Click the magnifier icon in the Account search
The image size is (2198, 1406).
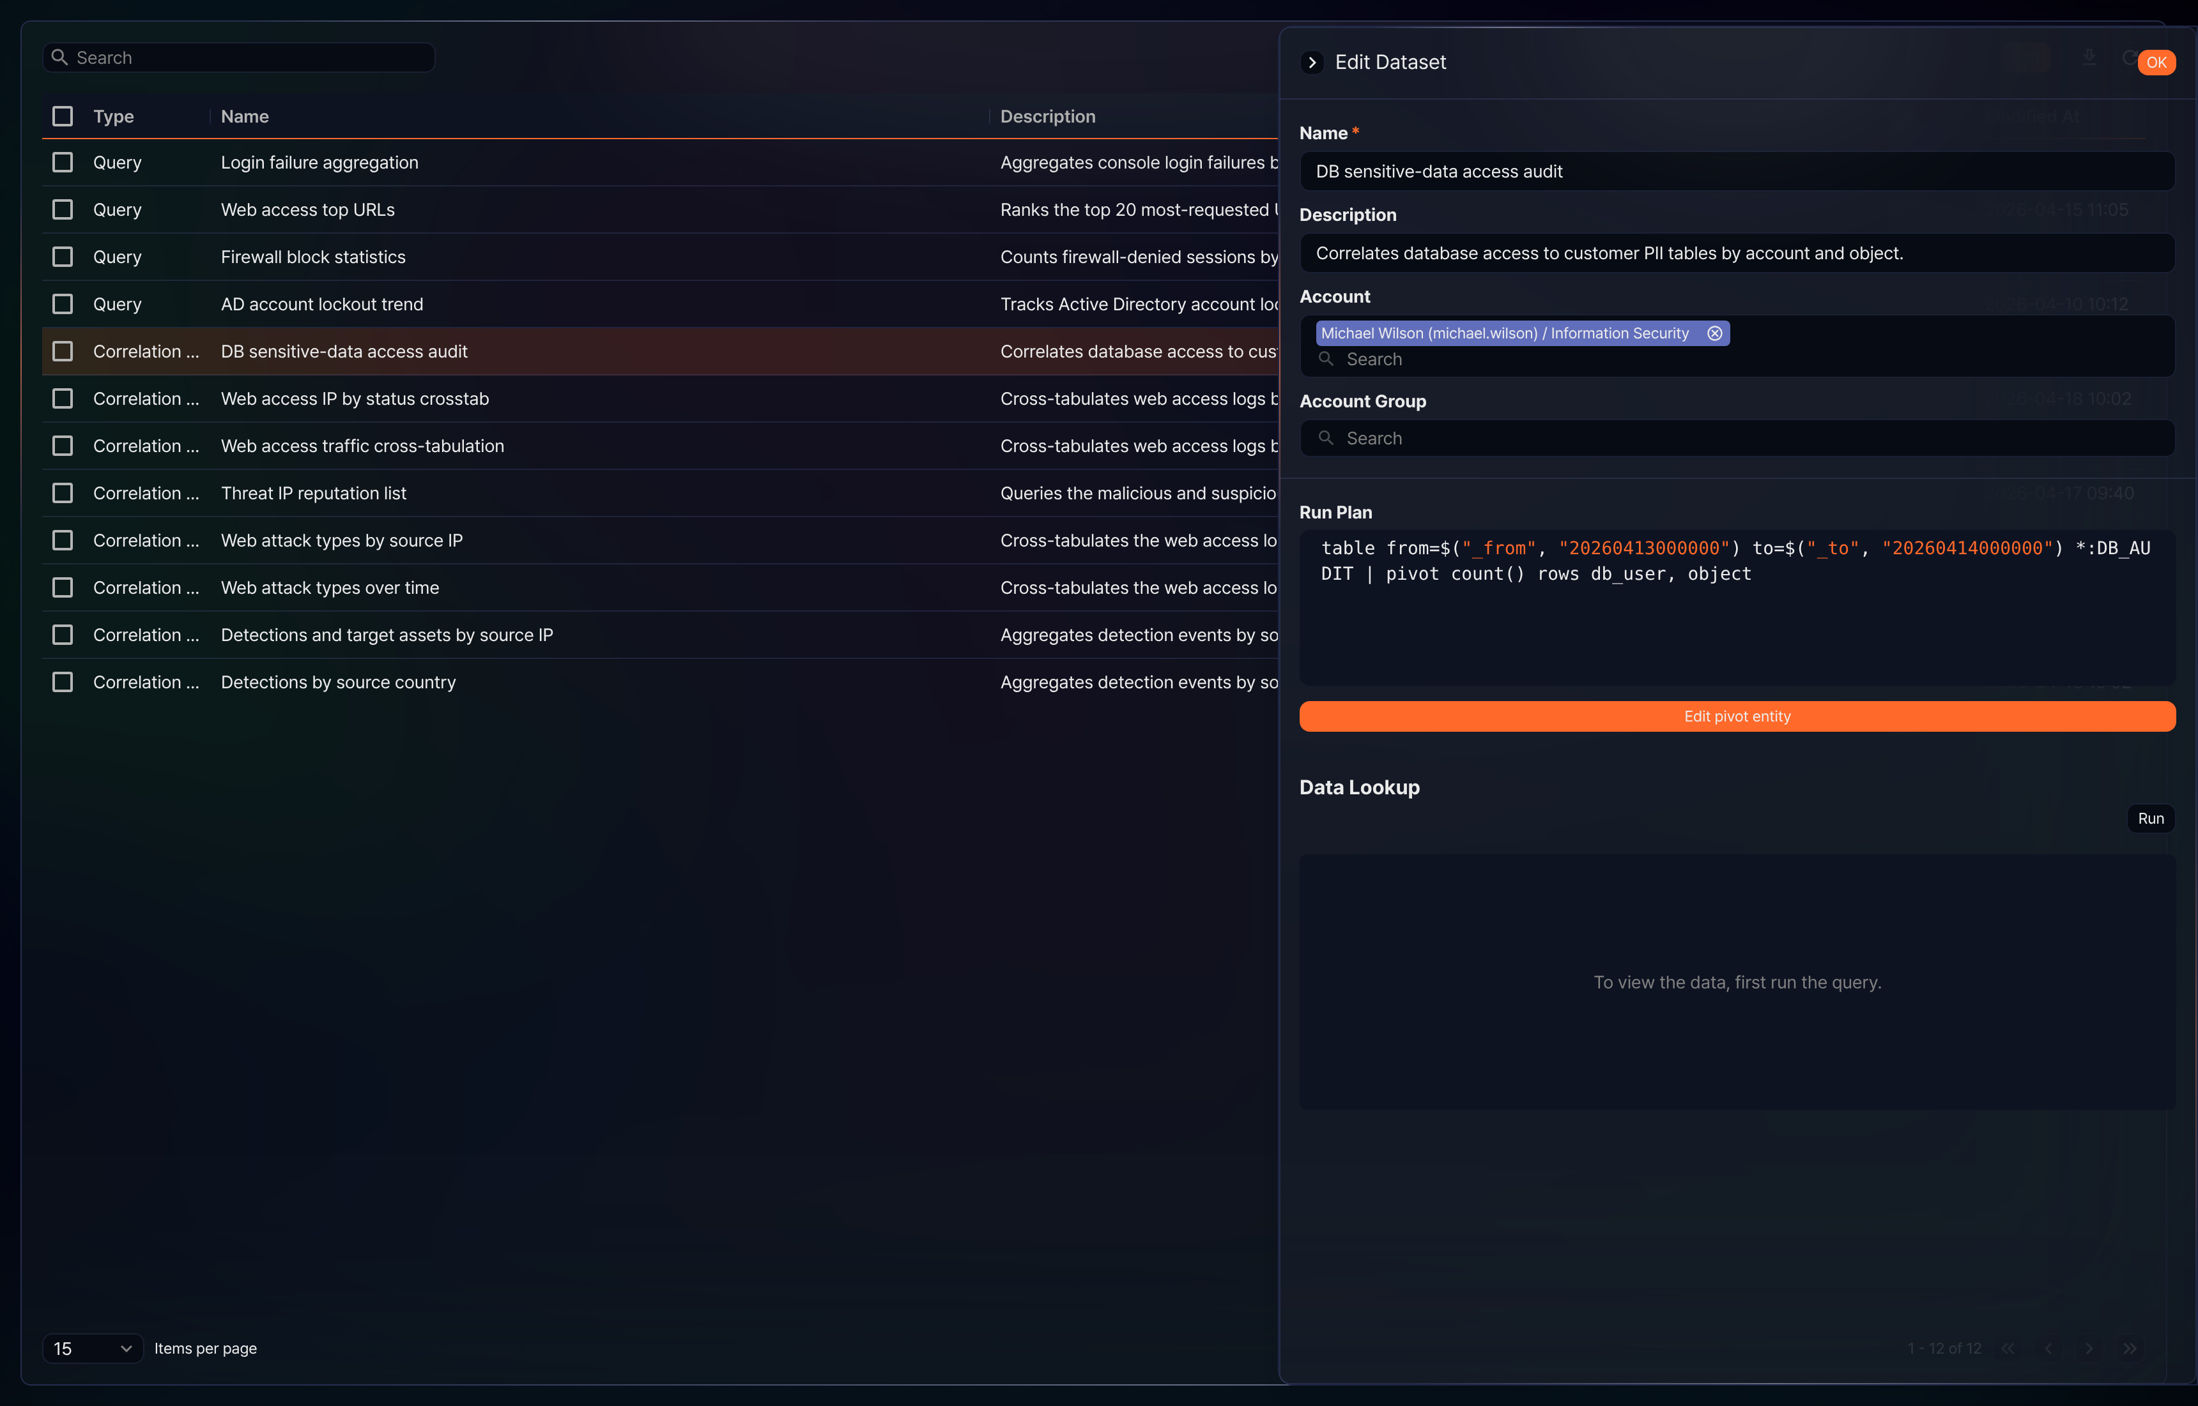click(1326, 359)
